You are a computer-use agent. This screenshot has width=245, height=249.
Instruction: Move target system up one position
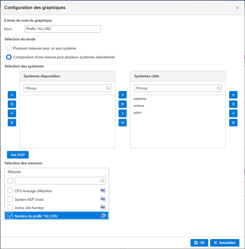tap(233, 95)
